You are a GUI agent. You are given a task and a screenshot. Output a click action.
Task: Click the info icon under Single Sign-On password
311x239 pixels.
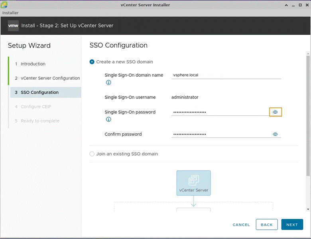coord(108,119)
